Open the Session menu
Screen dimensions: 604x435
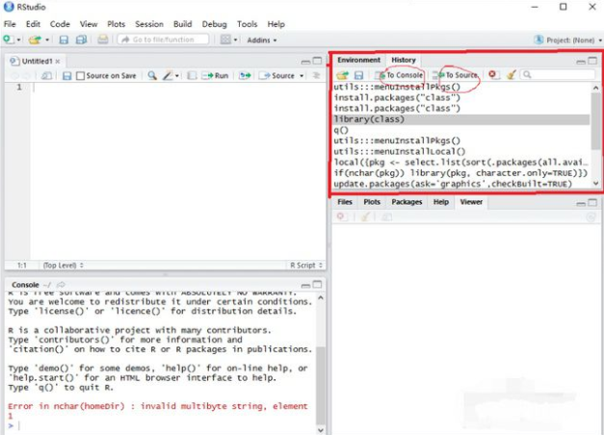pos(148,23)
